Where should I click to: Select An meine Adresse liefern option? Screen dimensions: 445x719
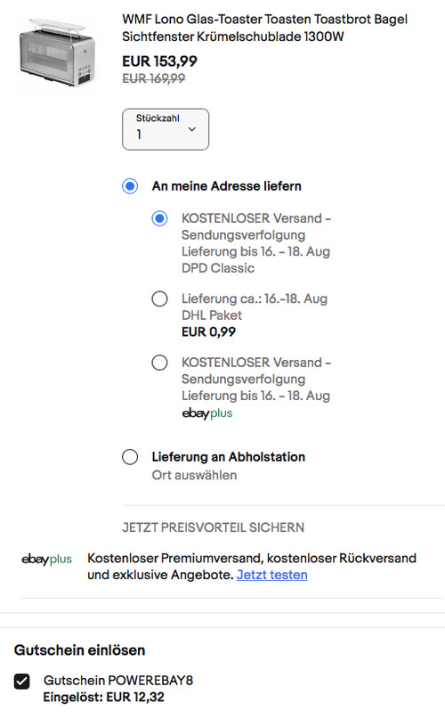click(x=130, y=186)
